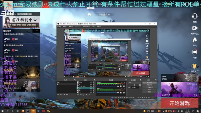Image resolution: width=201 pixels, height=113 pixels.
Task: Mute the 桌面音频 desktop audio speaker
Action: [121, 86]
